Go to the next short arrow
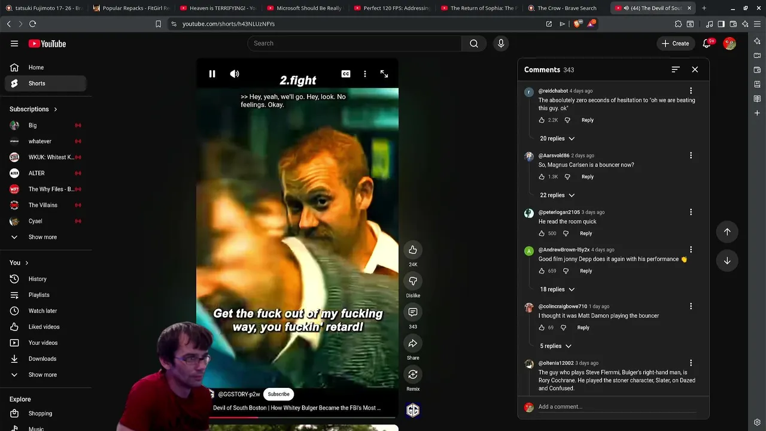 tap(727, 260)
